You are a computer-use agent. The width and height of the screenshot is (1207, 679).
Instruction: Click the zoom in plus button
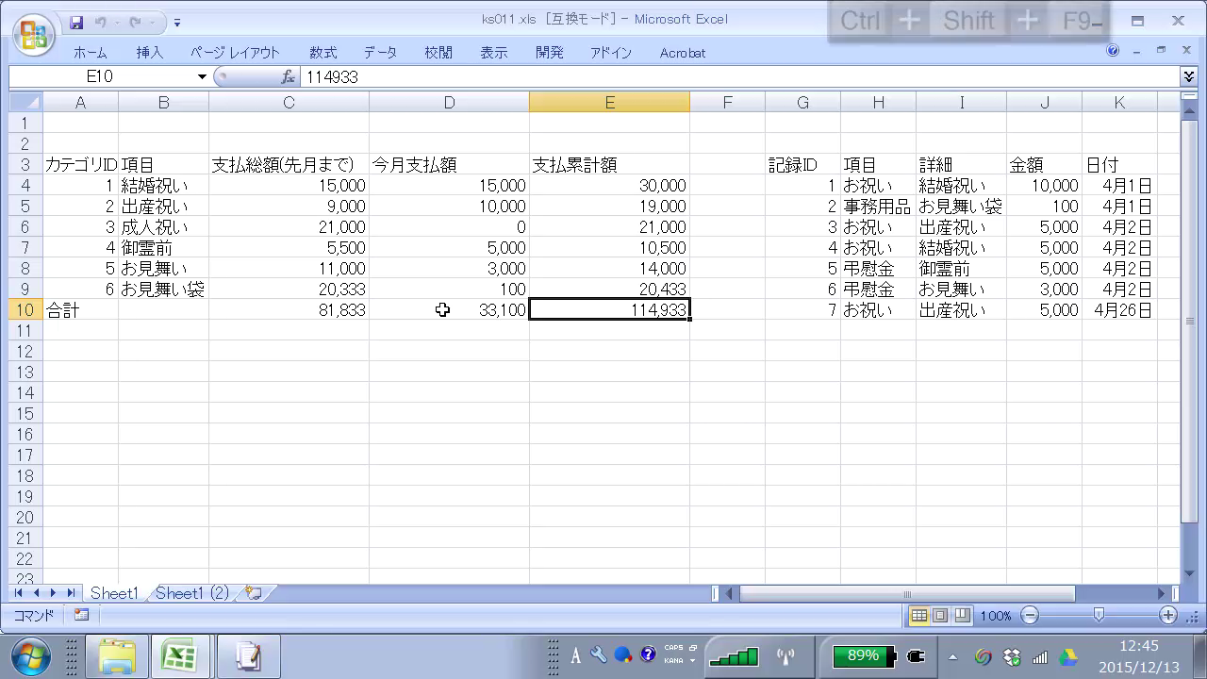[x=1168, y=616]
